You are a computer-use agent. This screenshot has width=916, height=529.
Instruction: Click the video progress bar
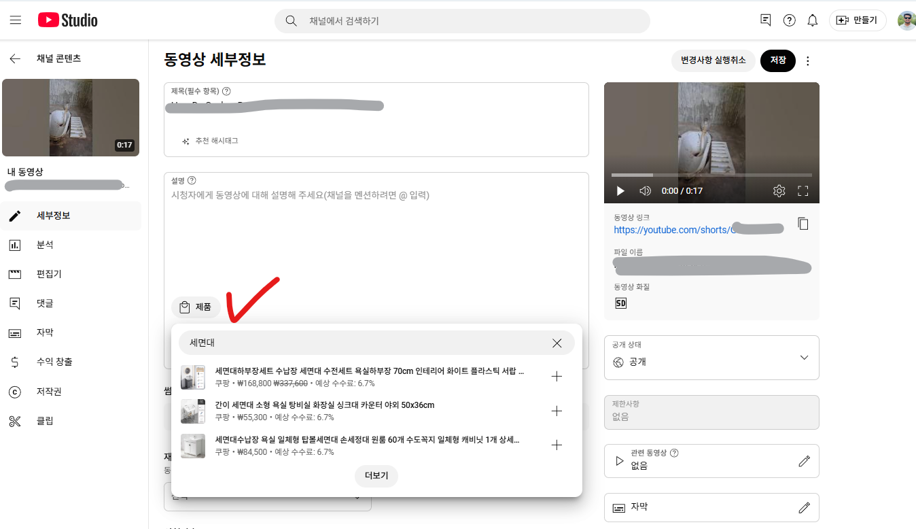pyautogui.click(x=711, y=175)
